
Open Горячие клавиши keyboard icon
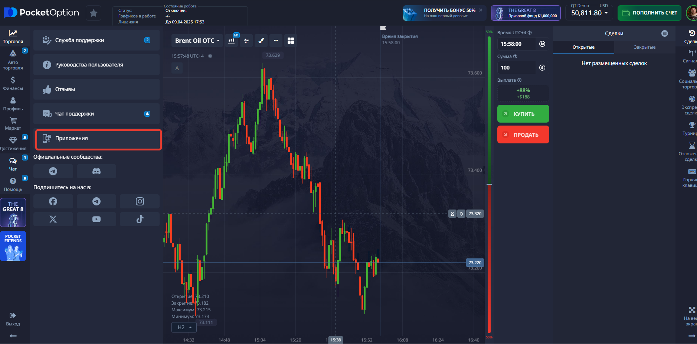[x=692, y=172]
